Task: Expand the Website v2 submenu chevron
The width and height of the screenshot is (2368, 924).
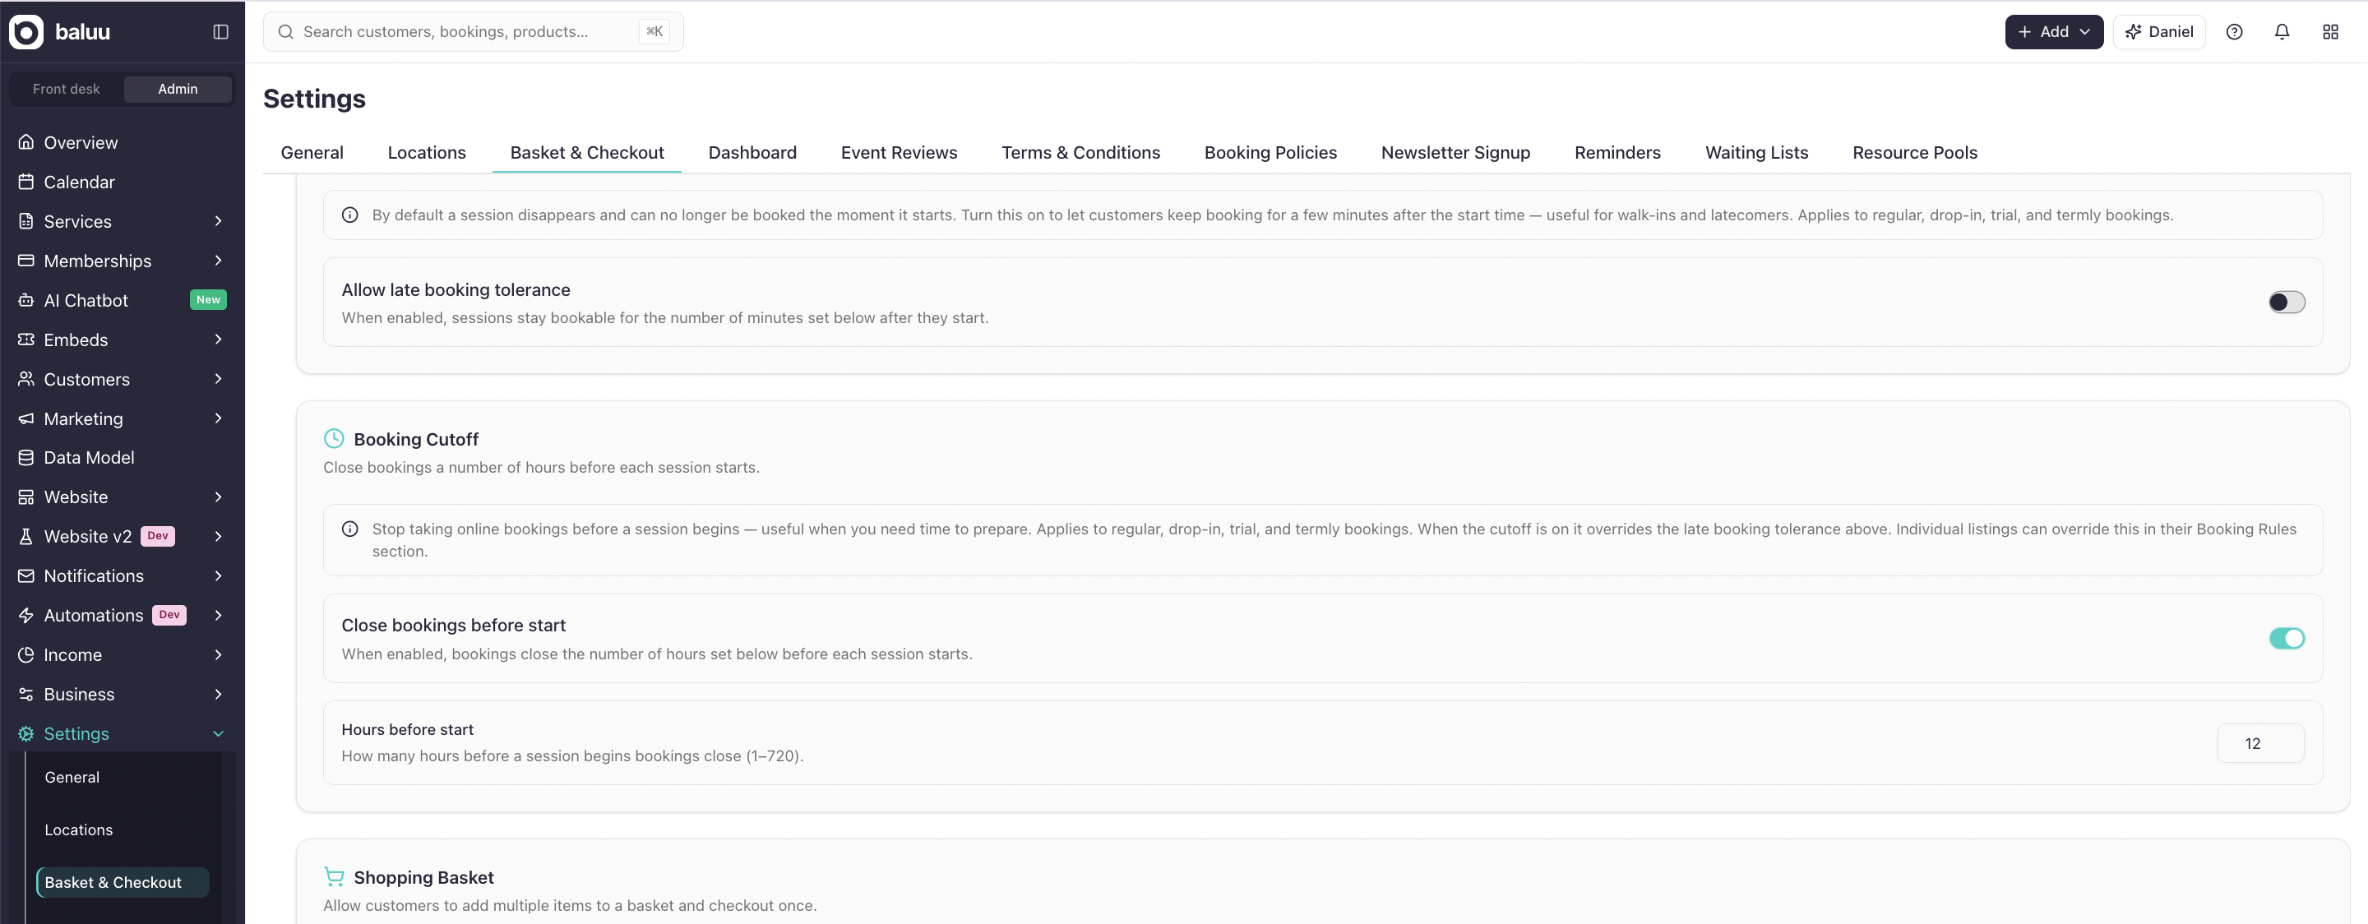Action: 219,537
